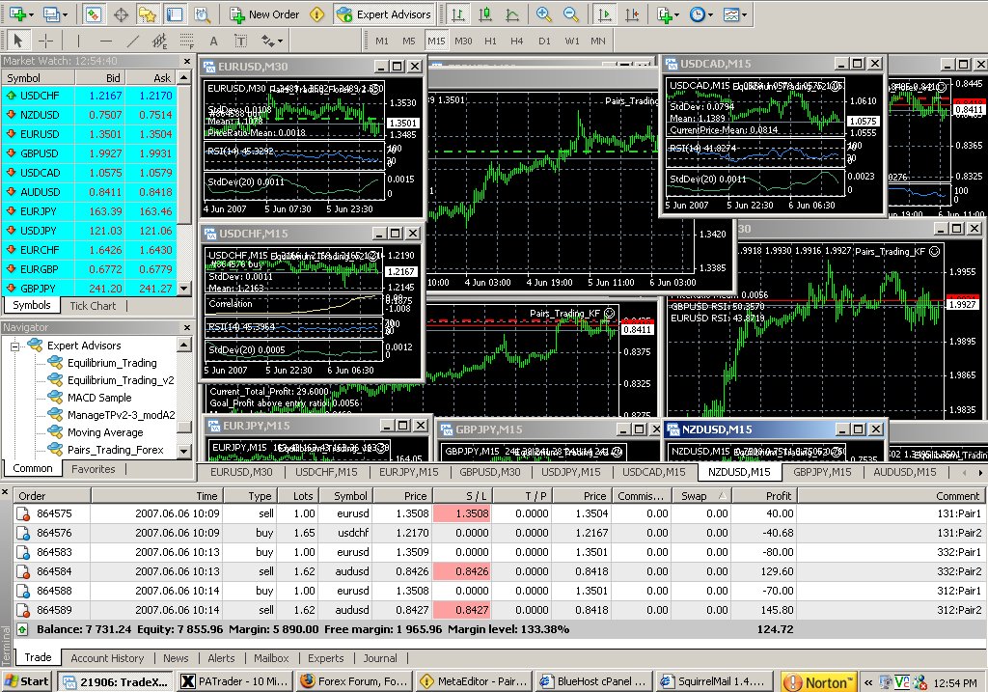Select the Fibonacci Retracement tool
This screenshot has width=988, height=692.
tap(186, 41)
